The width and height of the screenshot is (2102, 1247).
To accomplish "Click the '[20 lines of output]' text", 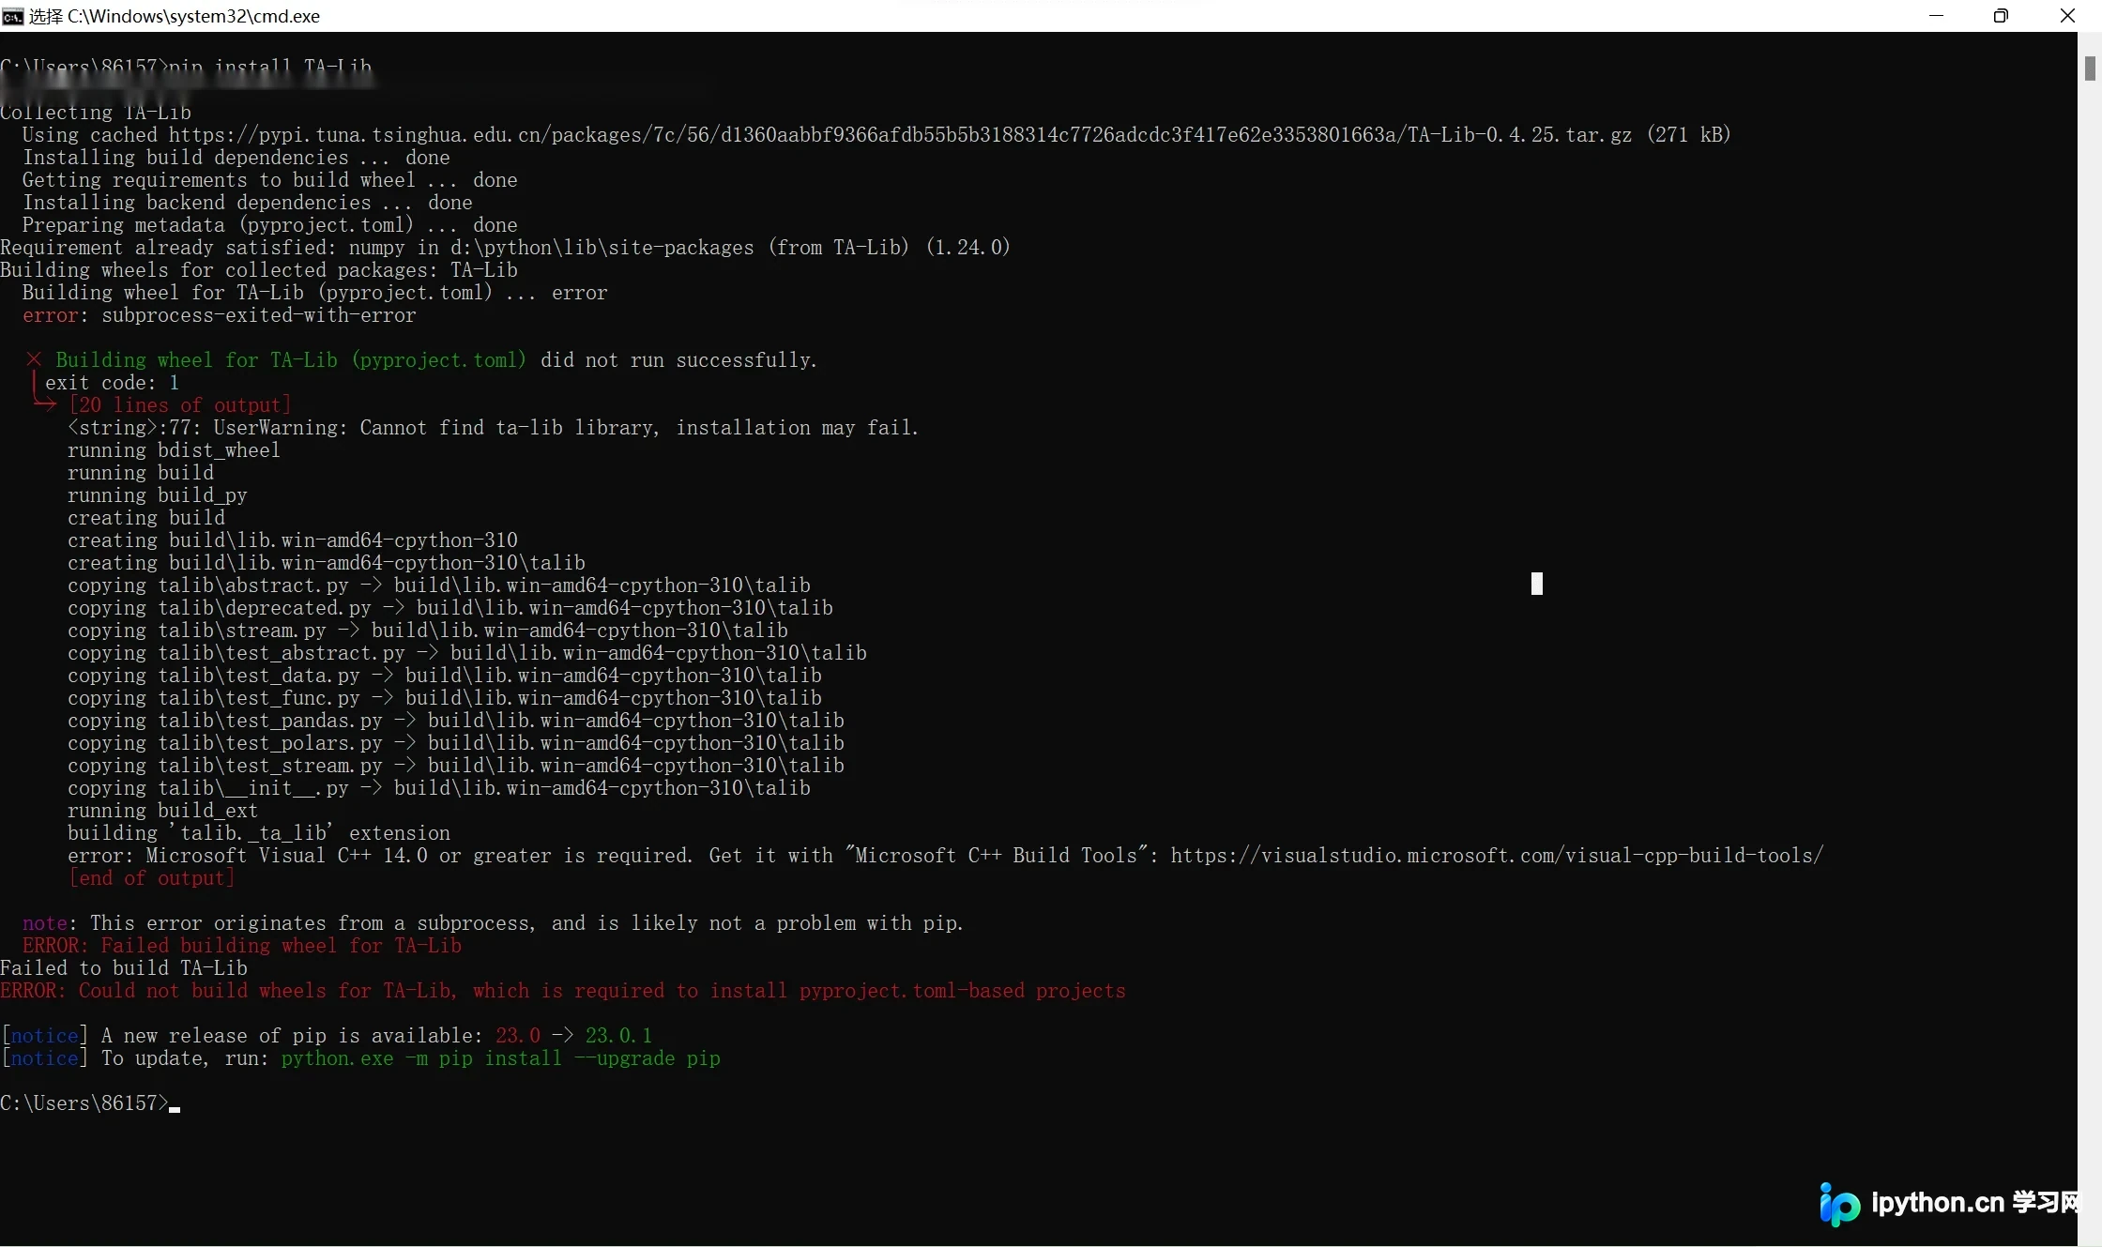I will 179,404.
